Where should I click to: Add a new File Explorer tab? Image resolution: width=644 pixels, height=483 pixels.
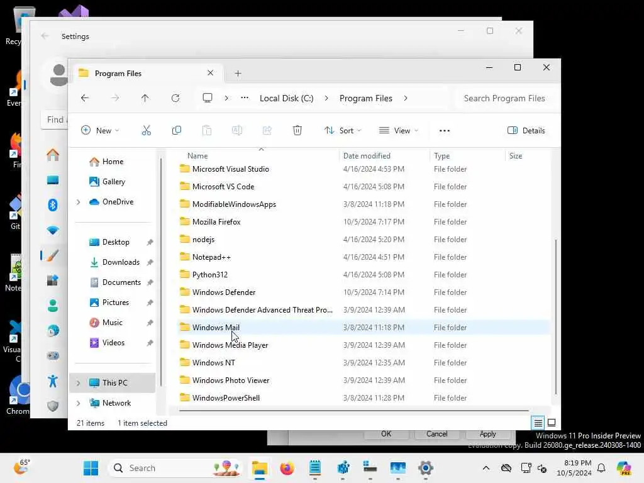click(x=238, y=74)
